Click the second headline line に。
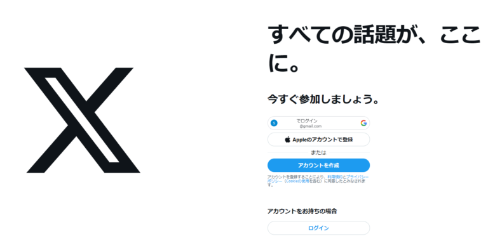 pos(283,65)
